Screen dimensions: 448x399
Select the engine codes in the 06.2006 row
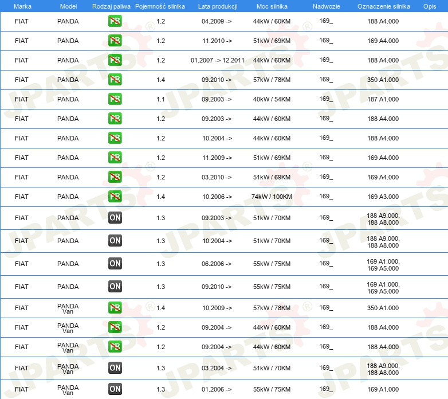click(x=383, y=265)
